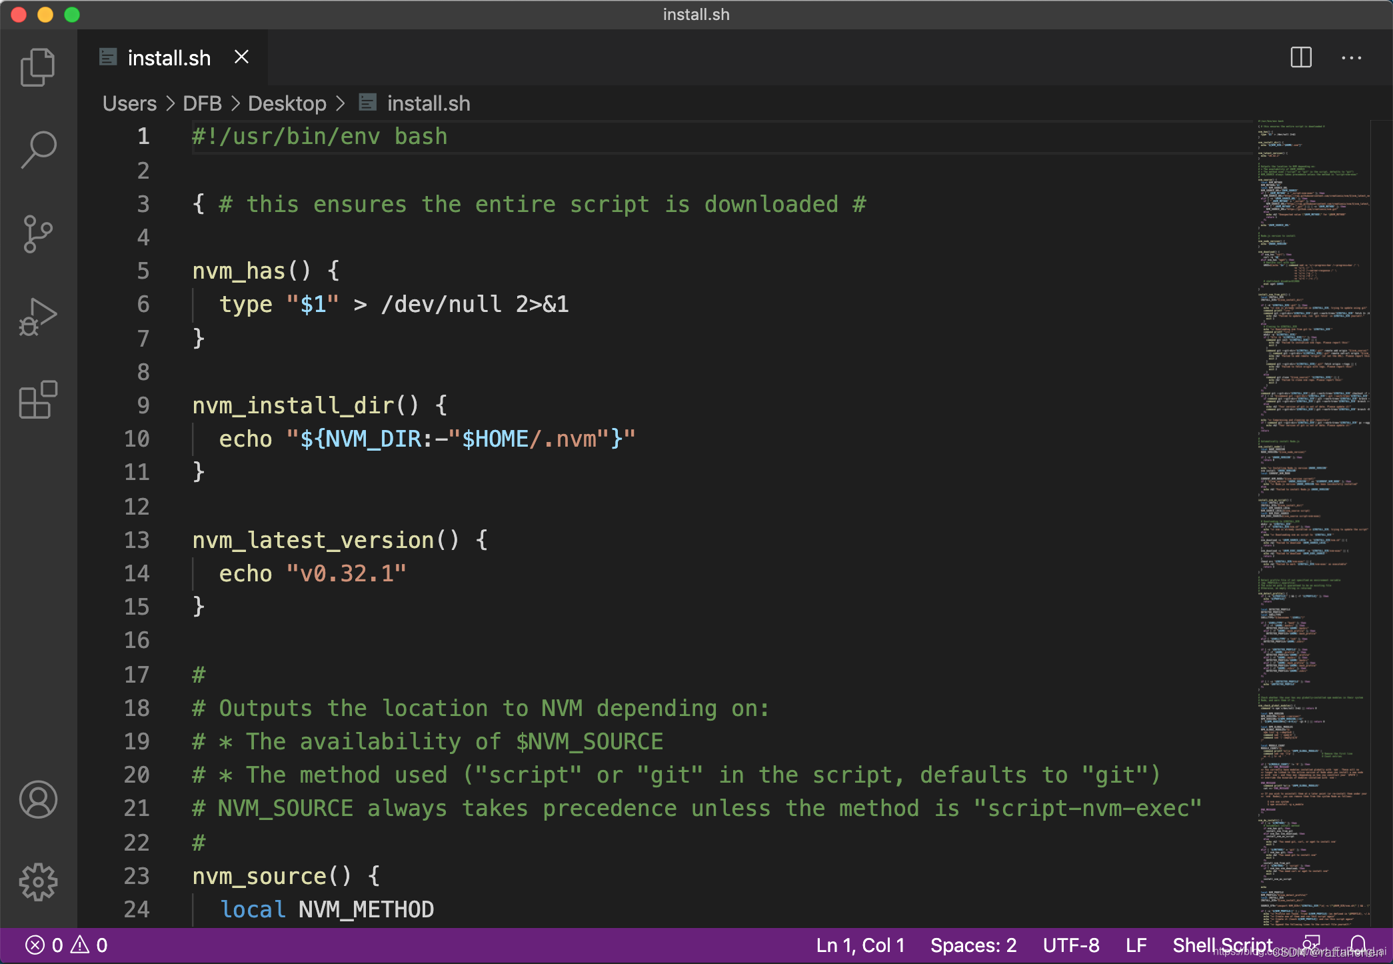1393x964 pixels.
Task: Click the Ln 1, Col 1 position indicator
Action: [x=860, y=945]
